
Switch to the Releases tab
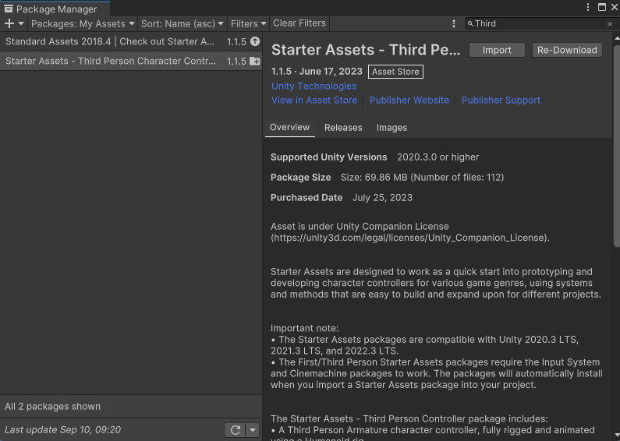343,128
